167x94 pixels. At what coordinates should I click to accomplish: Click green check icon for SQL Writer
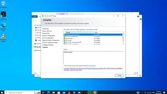click(x=64, y=40)
